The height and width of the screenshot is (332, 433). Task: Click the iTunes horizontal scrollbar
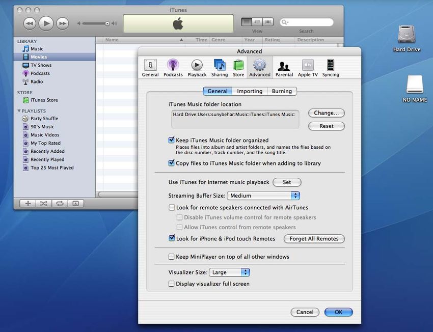point(118,195)
